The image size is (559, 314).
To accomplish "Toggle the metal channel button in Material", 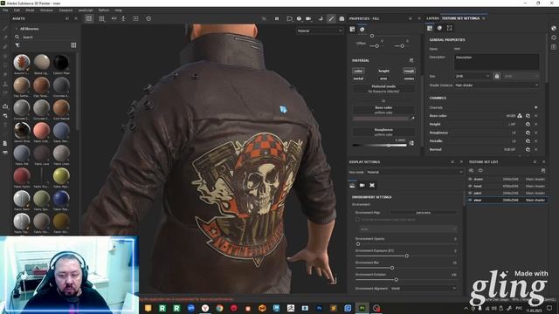I will (358, 78).
